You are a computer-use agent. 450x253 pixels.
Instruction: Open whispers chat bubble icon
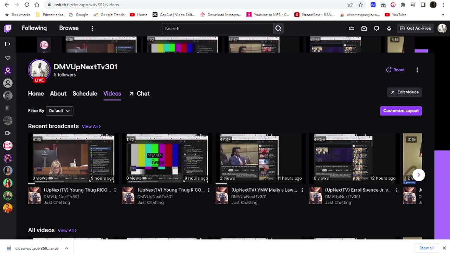click(x=377, y=28)
